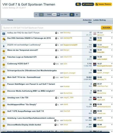Click the Letzter Beitrag column header
This screenshot has width=113, height=133.
click(x=99, y=20)
